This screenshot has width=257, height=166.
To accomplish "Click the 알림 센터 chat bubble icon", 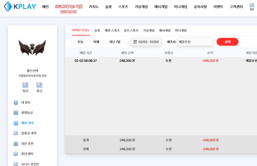I will click(x=16, y=154).
